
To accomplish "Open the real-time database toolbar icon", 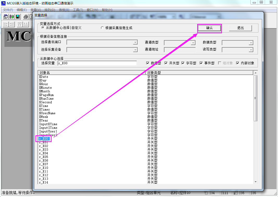I will point(12,17).
